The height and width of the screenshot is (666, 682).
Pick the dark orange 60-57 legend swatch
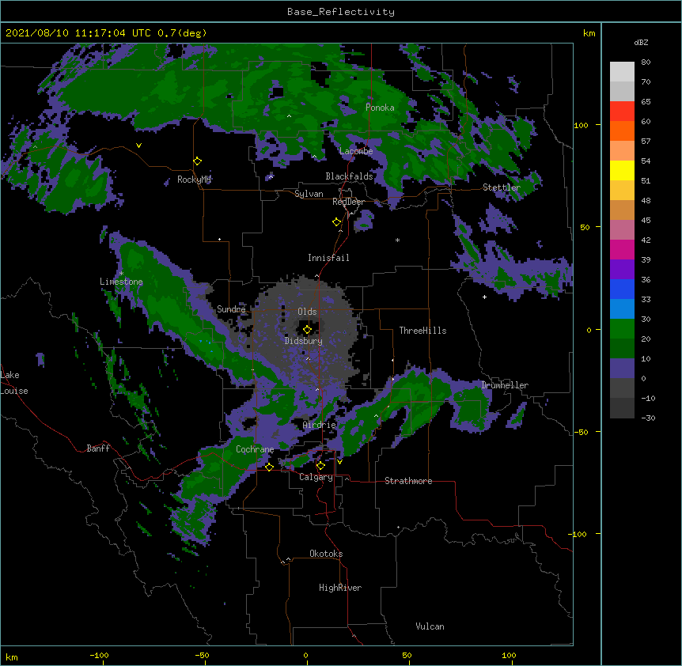click(622, 131)
